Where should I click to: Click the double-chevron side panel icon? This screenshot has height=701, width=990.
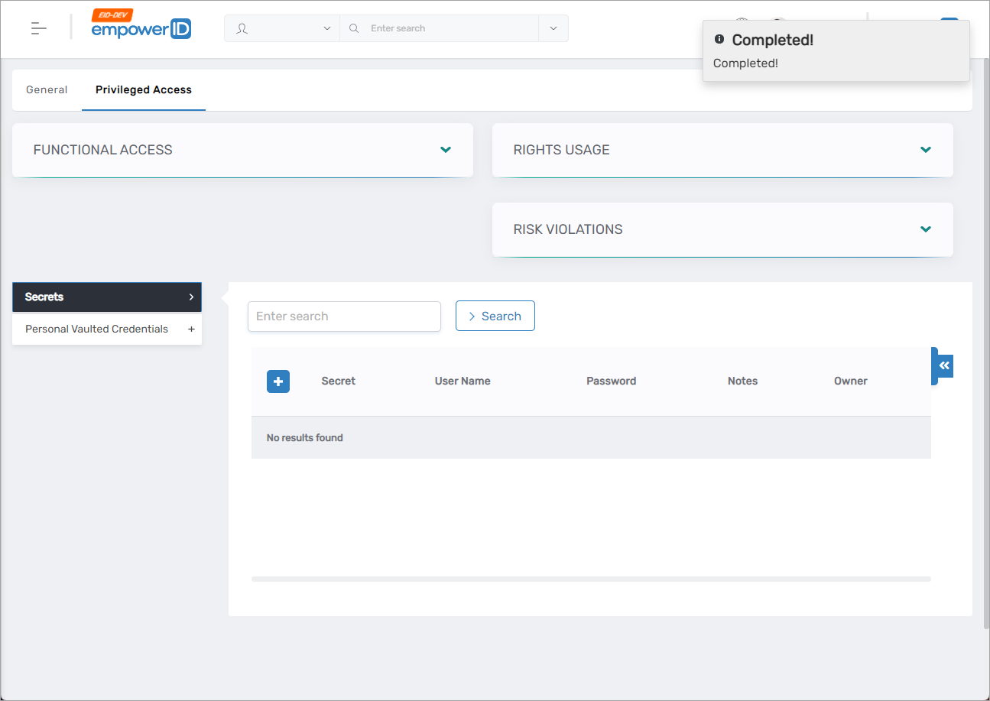(x=944, y=365)
